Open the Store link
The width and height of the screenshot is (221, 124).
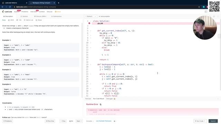point(58,12)
